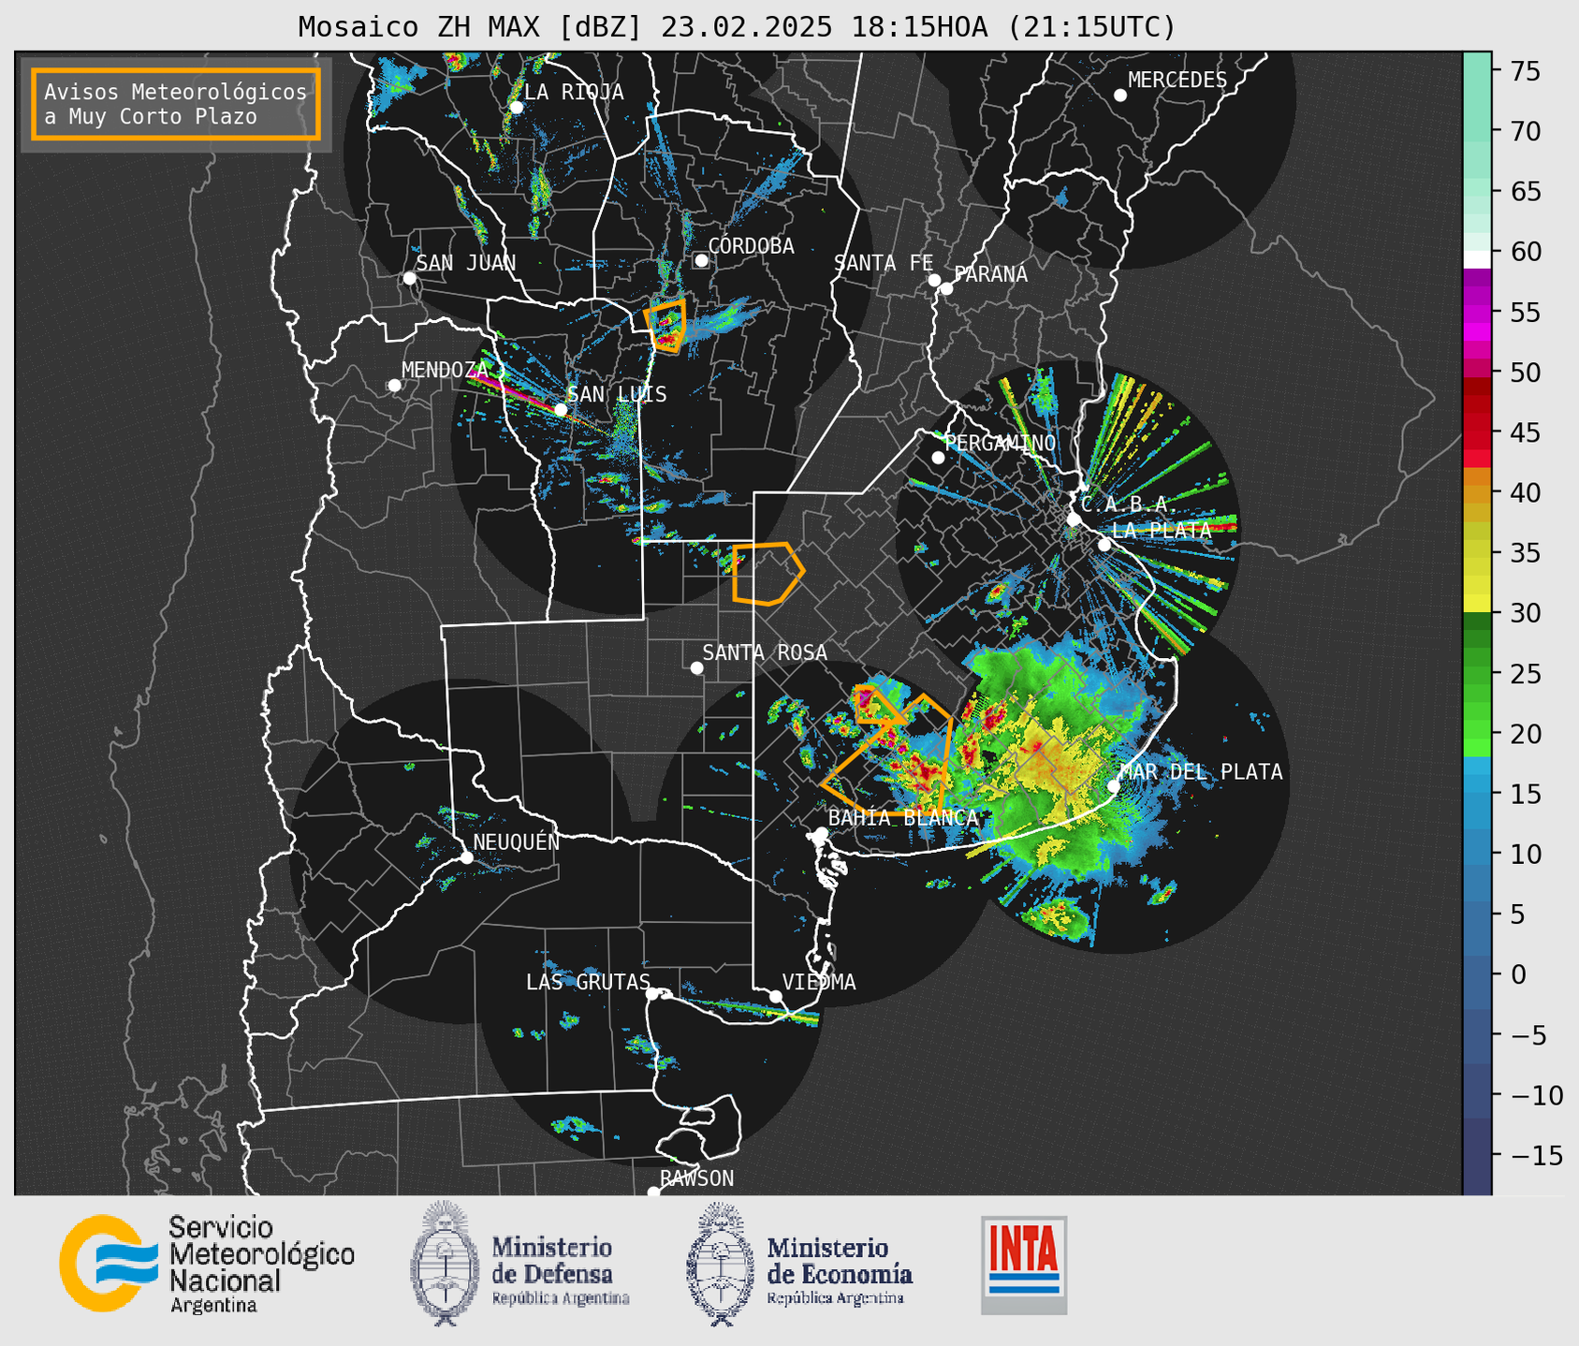The width and height of the screenshot is (1579, 1346).
Task: Click the C.A.B.A. city label
Action: tap(1130, 505)
